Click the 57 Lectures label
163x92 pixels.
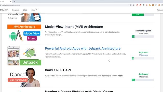143,55
